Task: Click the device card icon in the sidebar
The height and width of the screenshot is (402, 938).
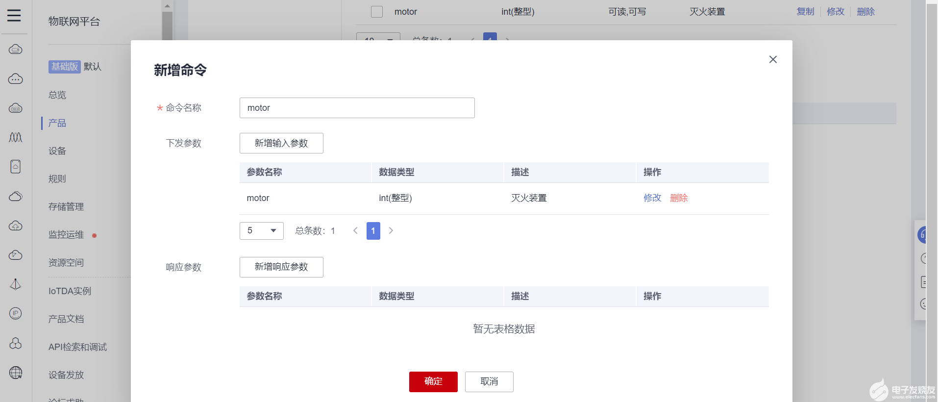Action: [x=16, y=167]
